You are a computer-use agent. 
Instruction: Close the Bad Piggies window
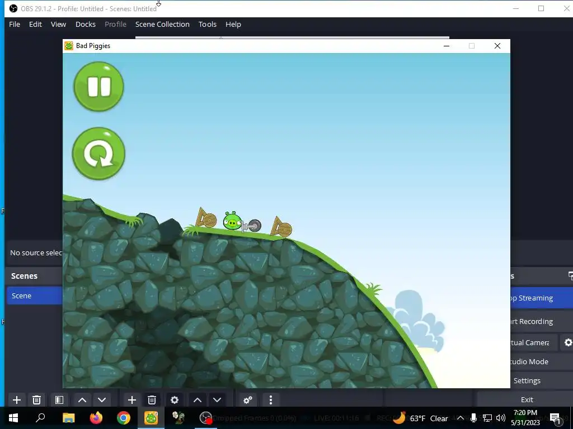[497, 46]
